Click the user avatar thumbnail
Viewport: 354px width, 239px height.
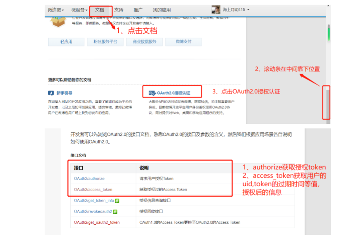pos(216,10)
